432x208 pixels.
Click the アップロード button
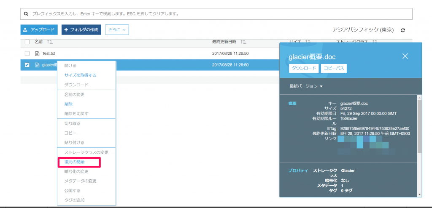pos(39,30)
